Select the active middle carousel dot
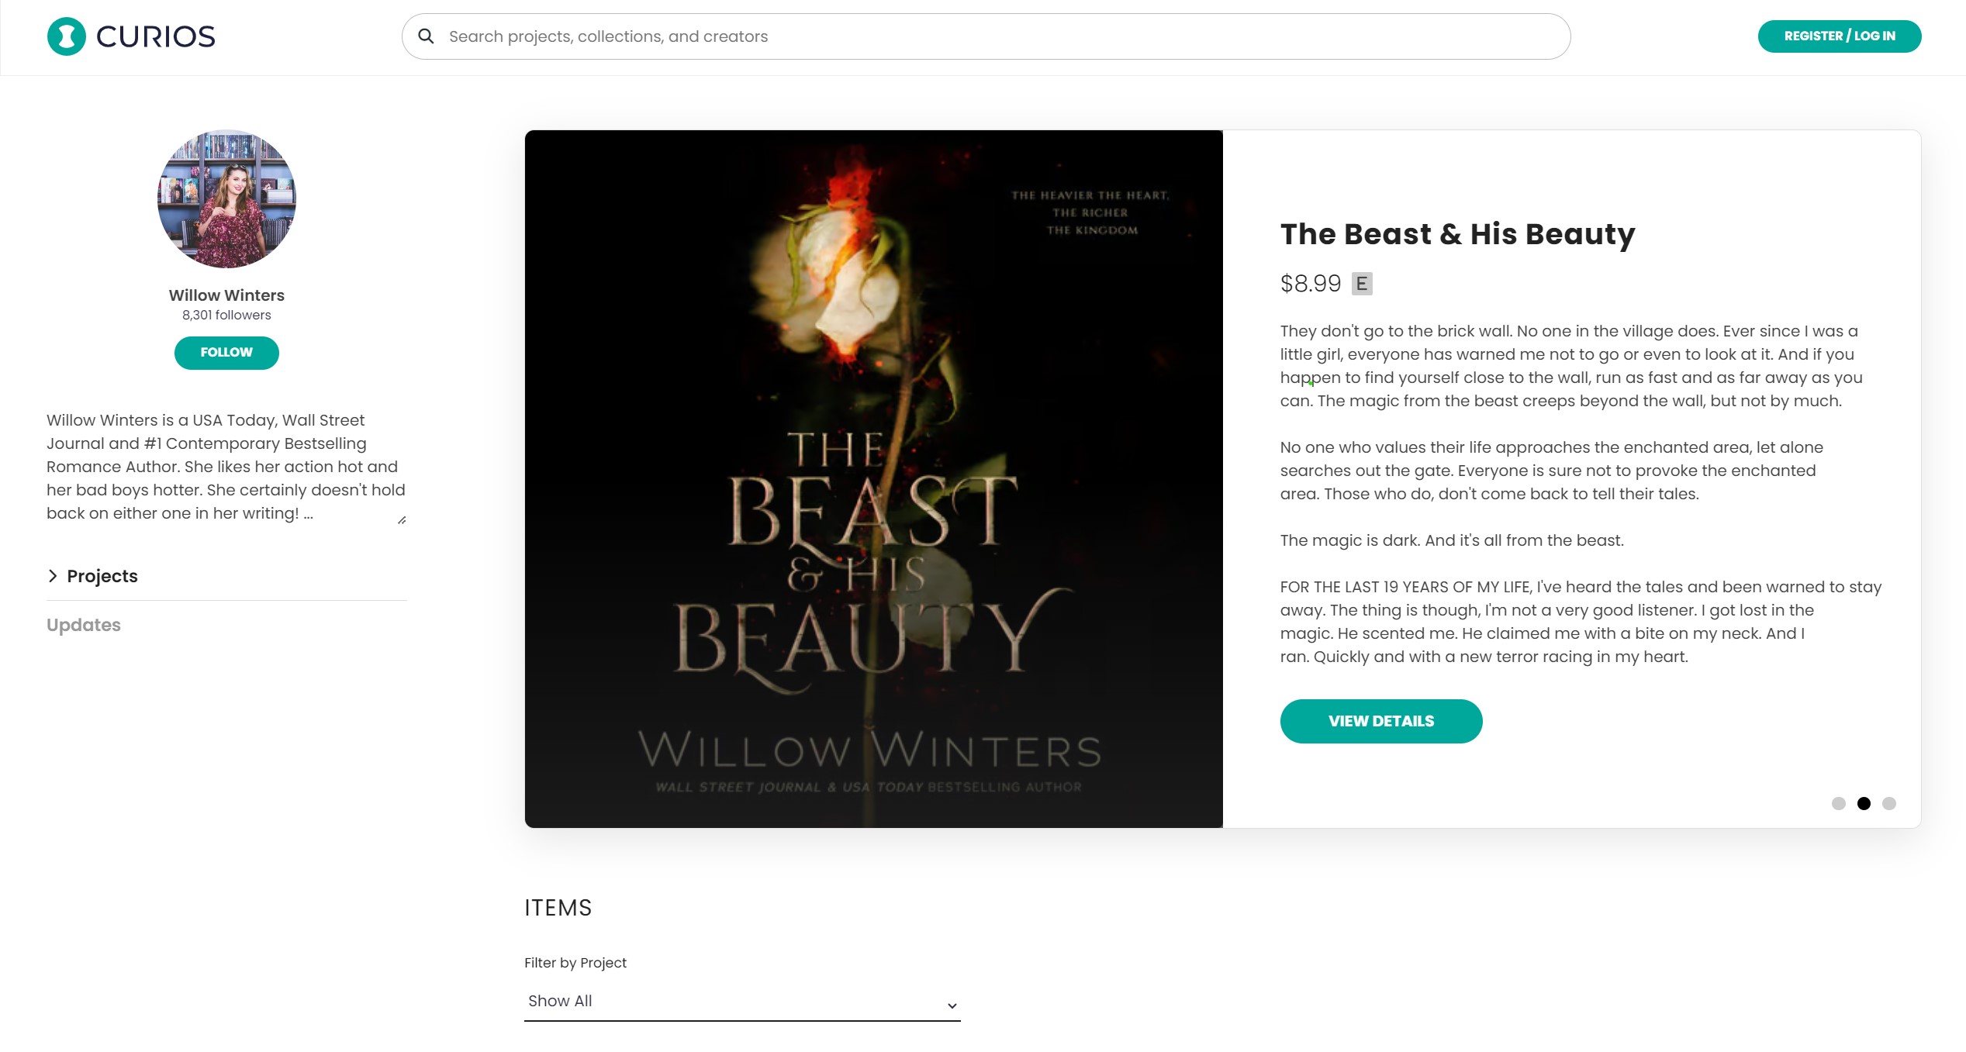1966x1052 pixels. tap(1864, 803)
